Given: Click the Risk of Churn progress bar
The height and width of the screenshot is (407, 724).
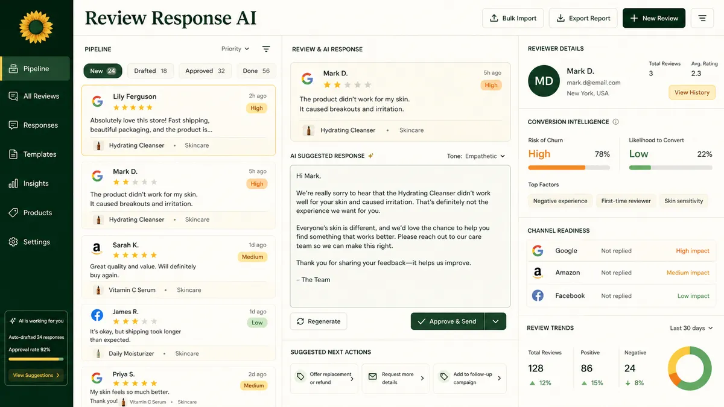Looking at the screenshot, I should [569, 168].
